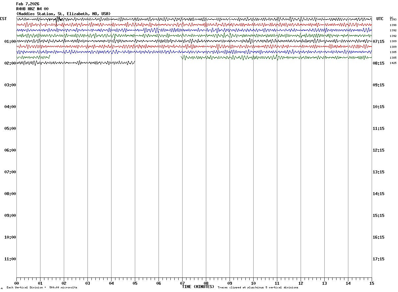Select the UTC time label '17:15'
The height and width of the screenshot is (292, 398).
pos(379,259)
